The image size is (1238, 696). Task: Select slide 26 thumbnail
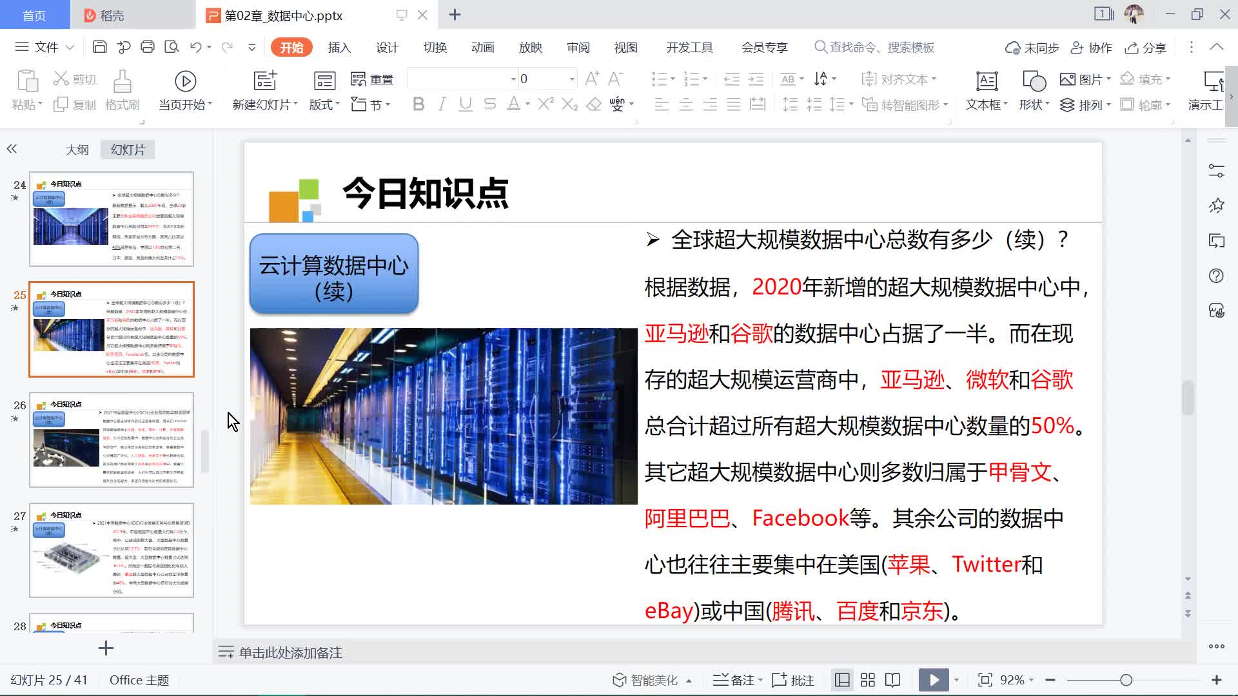112,440
